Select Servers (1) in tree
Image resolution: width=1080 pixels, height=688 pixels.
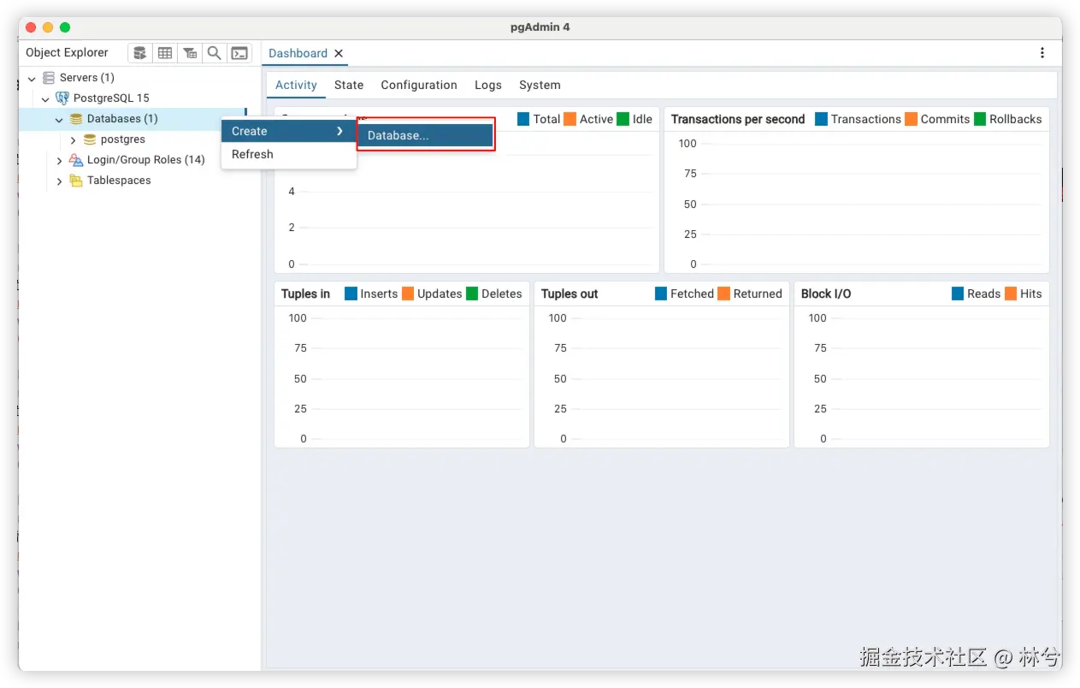[87, 78]
